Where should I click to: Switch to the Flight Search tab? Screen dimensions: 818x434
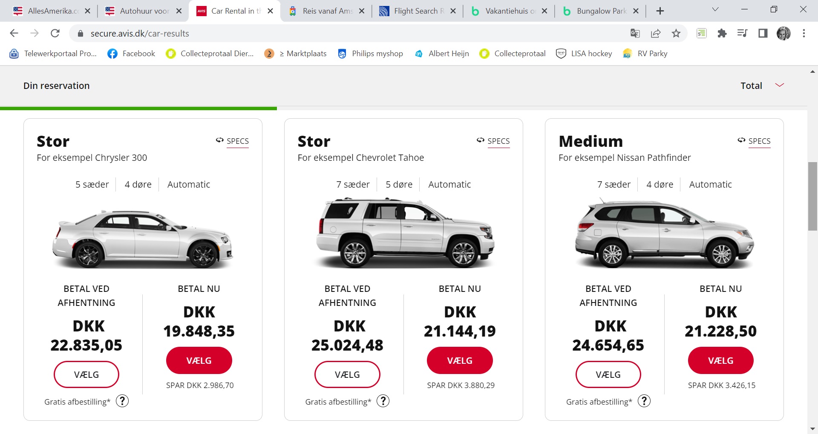(415, 11)
